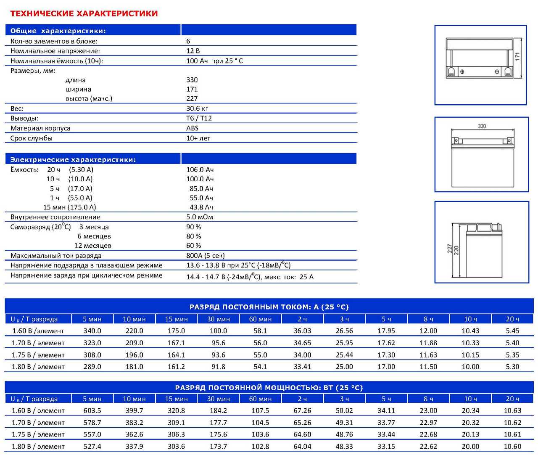
Task: Click the power table cell 306.3
Action: (177, 434)
